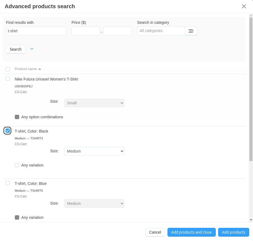Click the Search button
The image size is (253, 241).
(16, 49)
